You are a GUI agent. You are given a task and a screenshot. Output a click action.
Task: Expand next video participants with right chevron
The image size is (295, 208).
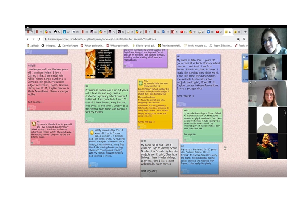[285, 113]
